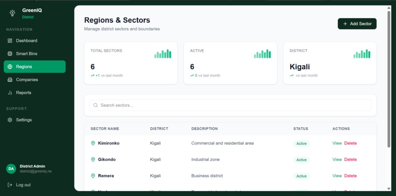Click the Total Sectors value 6
This screenshot has height=196, width=396.
coord(93,67)
